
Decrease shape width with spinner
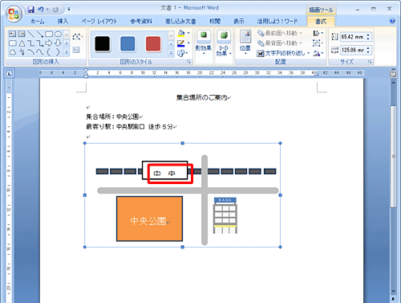(x=368, y=52)
